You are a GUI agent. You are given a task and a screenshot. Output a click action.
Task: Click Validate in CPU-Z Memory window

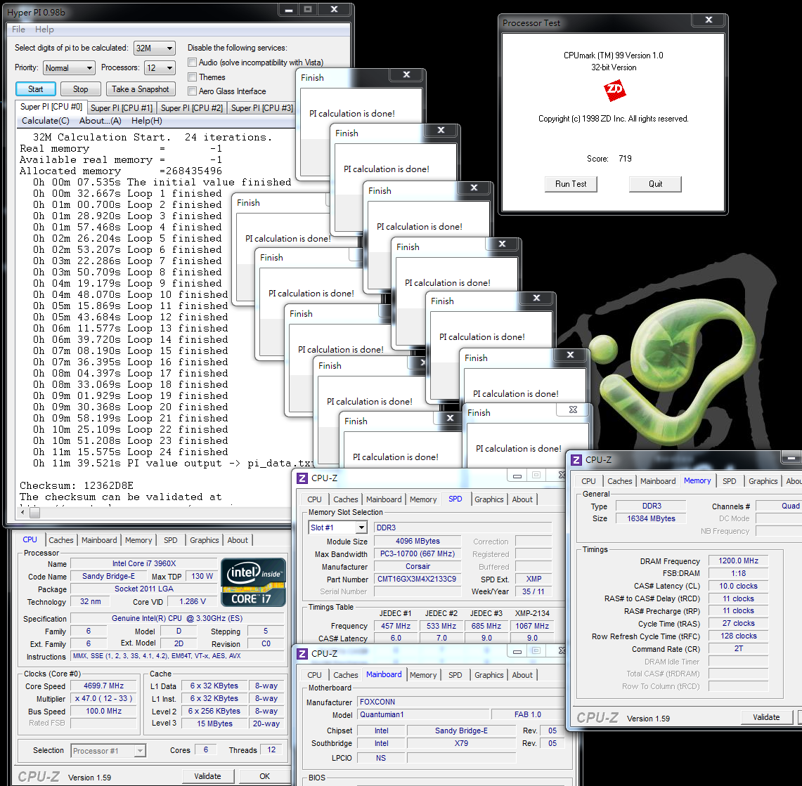[766, 718]
